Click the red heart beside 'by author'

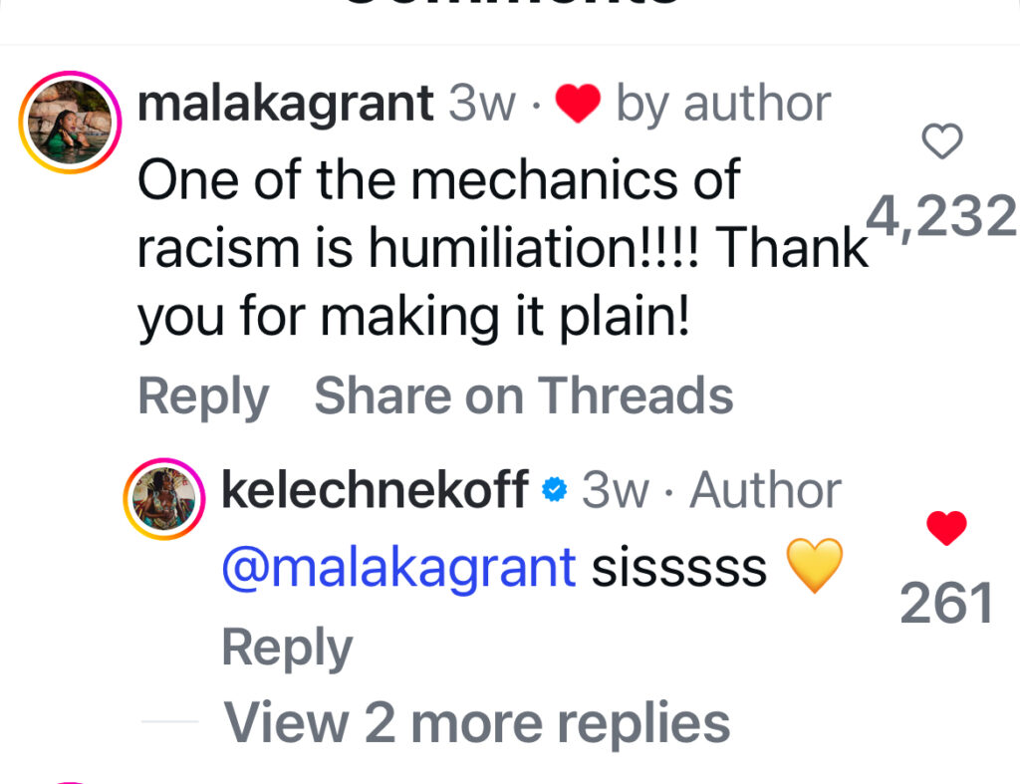click(x=578, y=105)
